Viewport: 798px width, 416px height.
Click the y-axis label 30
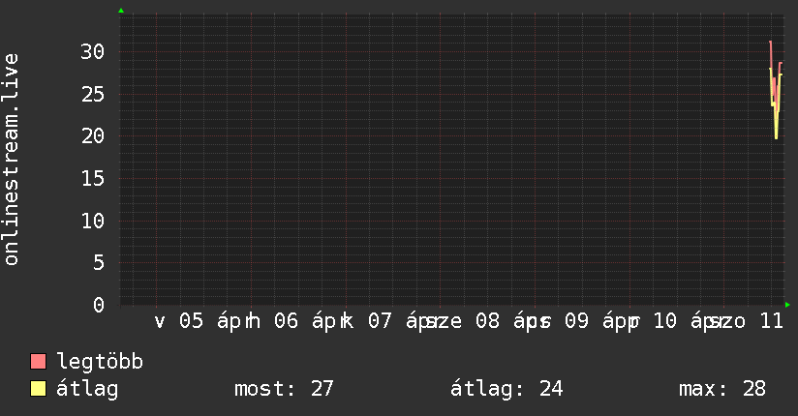coord(92,51)
